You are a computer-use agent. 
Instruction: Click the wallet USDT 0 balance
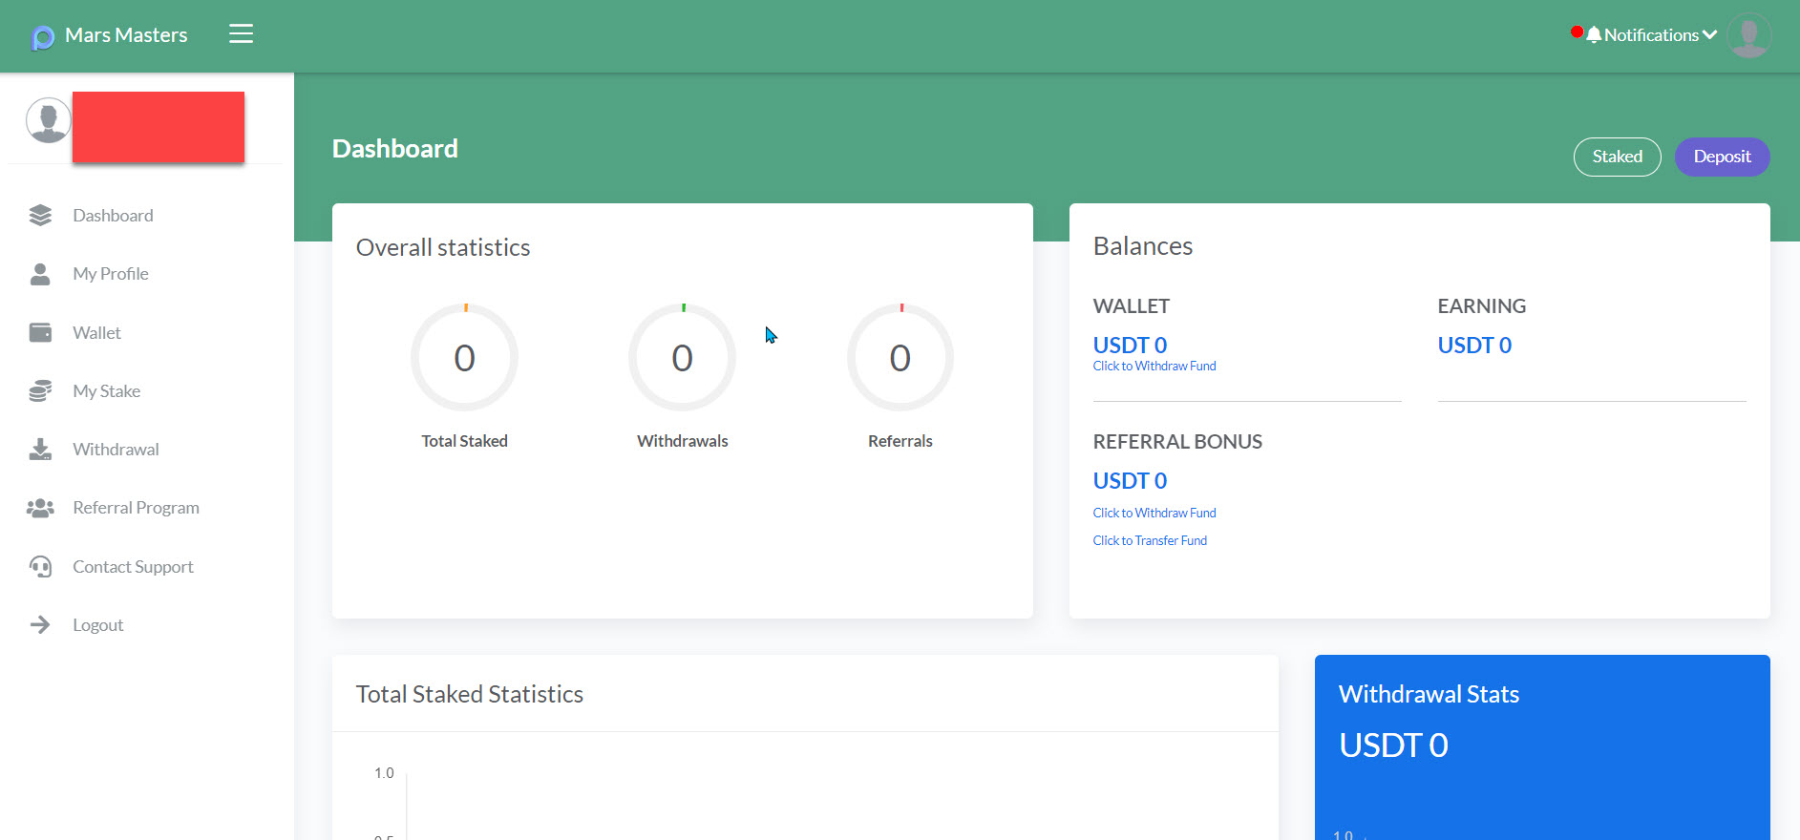pos(1130,346)
